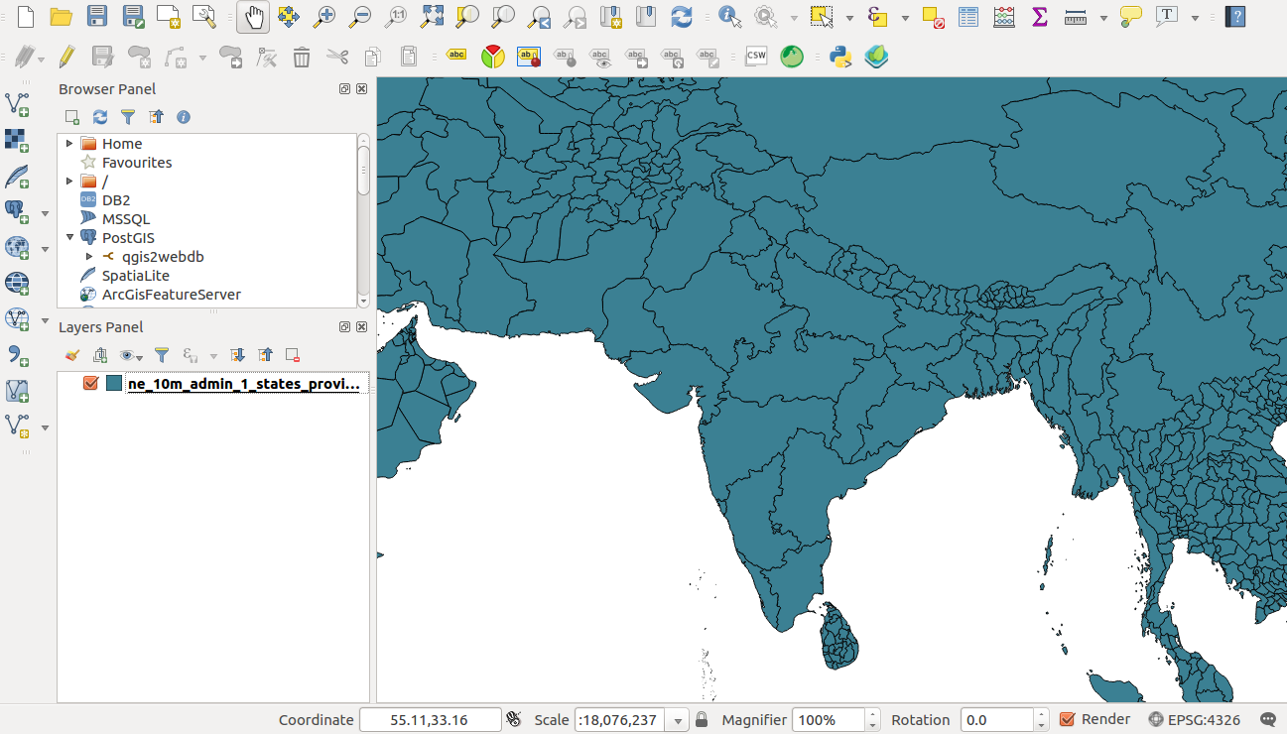
Task: Open the Measure Line tool
Action: (x=1074, y=16)
